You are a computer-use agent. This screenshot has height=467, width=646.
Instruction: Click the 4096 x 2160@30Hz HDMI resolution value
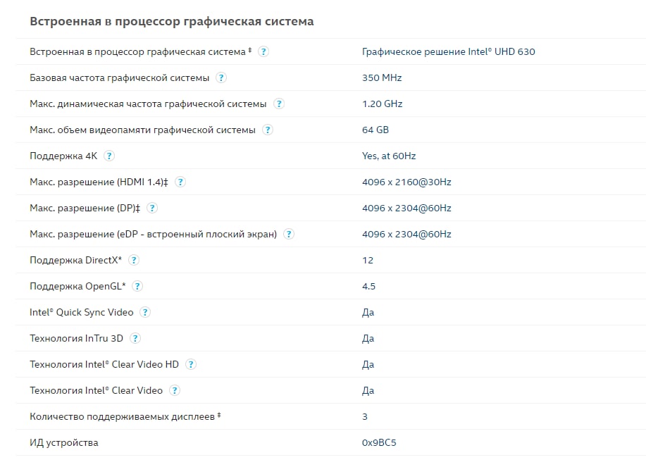point(406,182)
